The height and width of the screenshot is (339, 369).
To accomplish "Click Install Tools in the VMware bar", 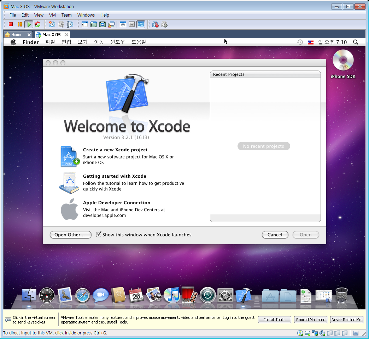I will pos(274,320).
